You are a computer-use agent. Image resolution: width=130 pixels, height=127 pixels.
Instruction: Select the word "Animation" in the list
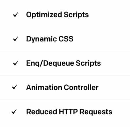pos(44,87)
